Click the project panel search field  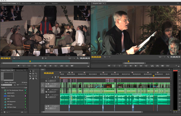coord(7,85)
